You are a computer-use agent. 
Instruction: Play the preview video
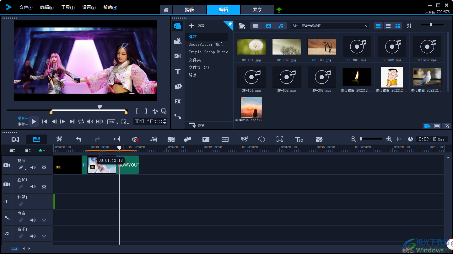[x=34, y=121]
